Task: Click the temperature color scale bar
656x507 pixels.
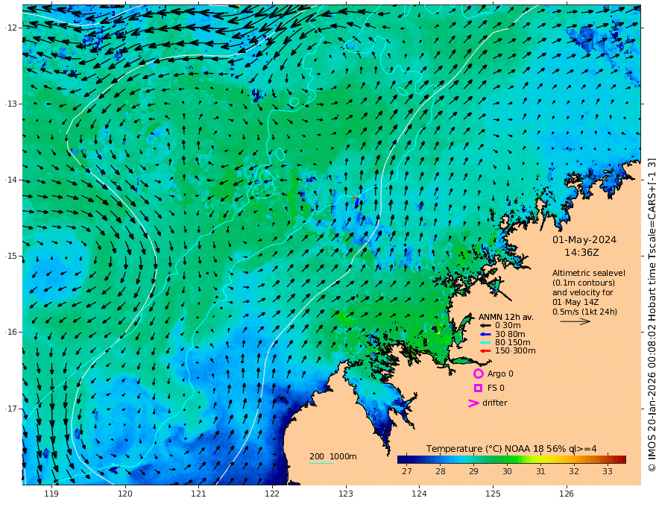Action: 511,459
